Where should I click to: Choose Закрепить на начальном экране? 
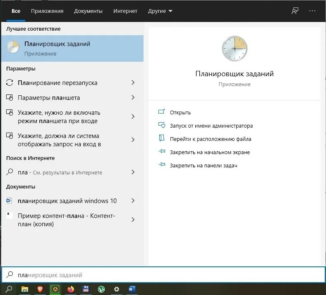(x=210, y=152)
